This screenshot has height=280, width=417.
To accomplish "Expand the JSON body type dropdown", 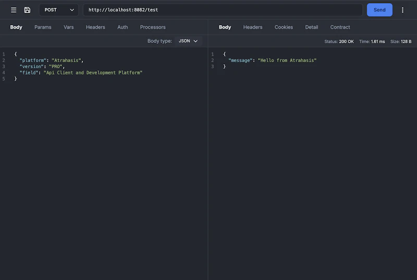I will click(188, 41).
